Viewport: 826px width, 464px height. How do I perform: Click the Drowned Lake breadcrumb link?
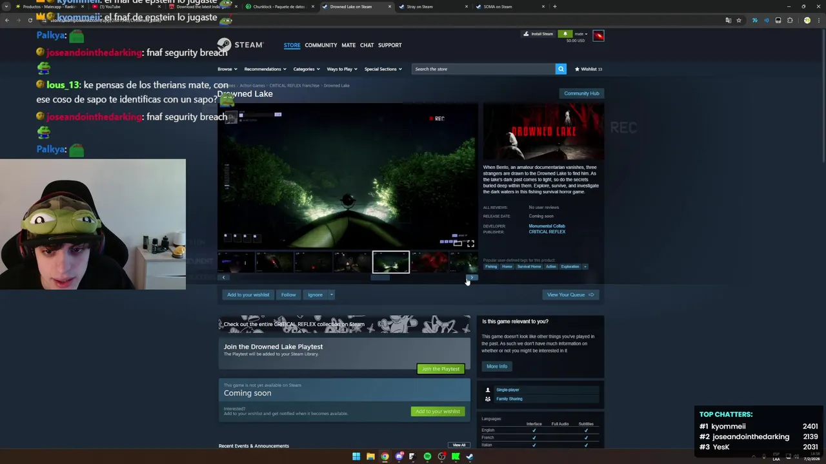pyautogui.click(x=336, y=86)
